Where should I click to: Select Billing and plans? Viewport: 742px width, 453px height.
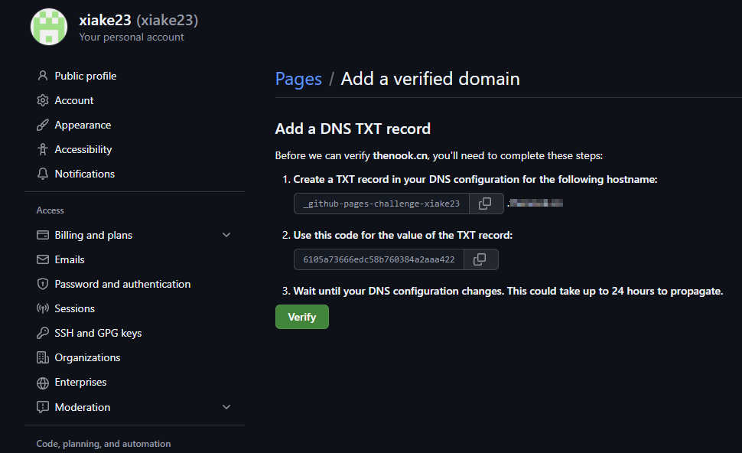(x=93, y=235)
